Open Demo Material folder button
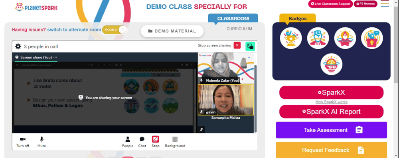Image resolution: width=399 pixels, height=158 pixels. tap(172, 31)
